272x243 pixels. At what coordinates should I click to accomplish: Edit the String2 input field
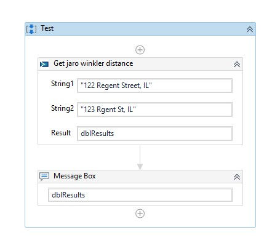click(154, 110)
